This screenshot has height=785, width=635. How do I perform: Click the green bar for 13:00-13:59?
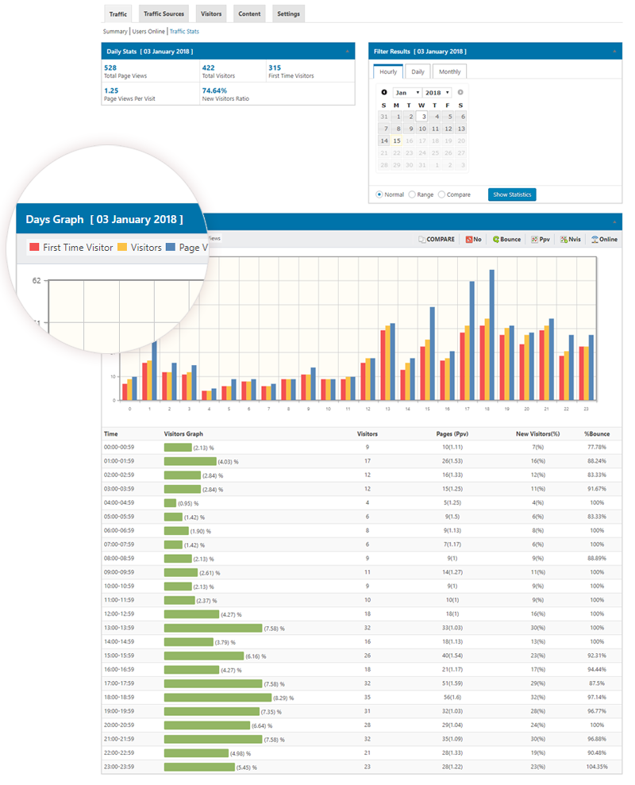213,628
